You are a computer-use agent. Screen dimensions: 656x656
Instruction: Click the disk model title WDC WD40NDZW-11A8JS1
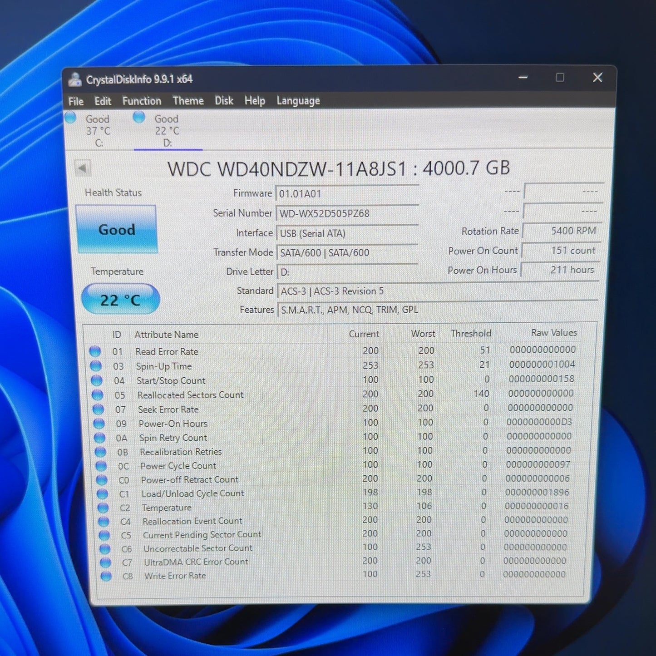[339, 168]
